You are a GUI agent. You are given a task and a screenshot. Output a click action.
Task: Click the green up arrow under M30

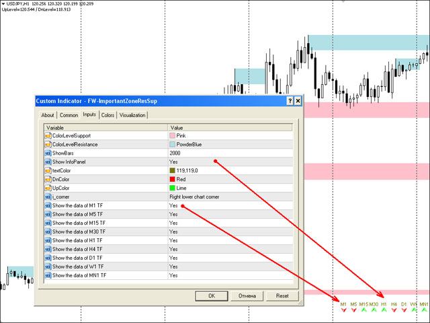[374, 310]
